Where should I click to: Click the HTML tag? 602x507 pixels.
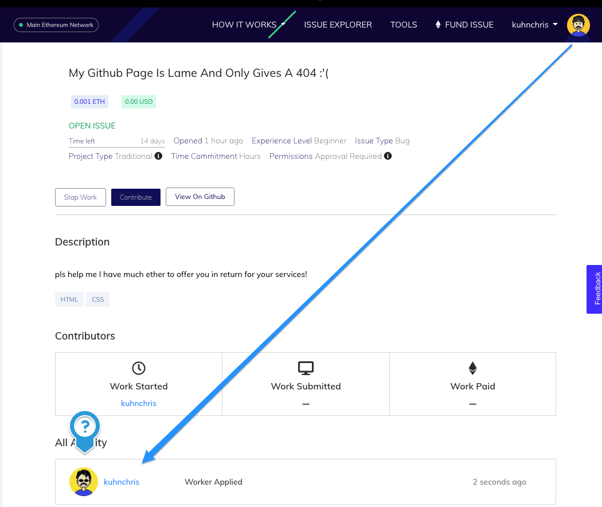click(x=69, y=299)
